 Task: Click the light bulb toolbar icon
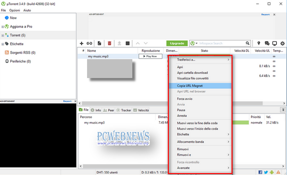click(259, 43)
